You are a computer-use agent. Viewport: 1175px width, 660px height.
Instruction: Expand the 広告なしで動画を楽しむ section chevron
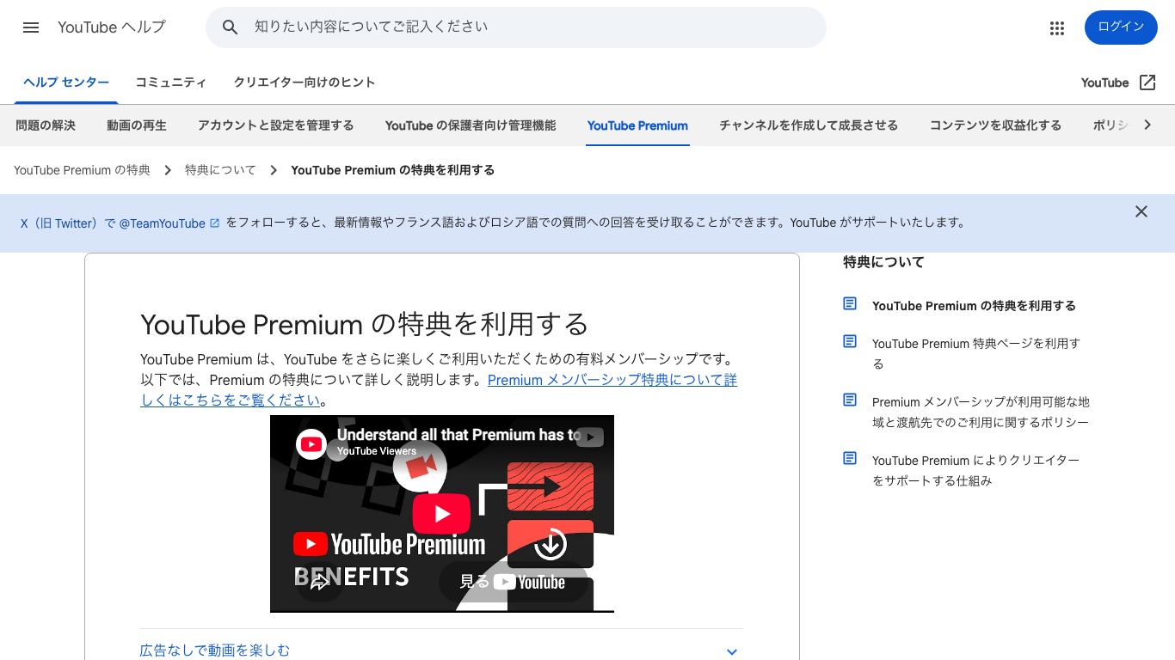(732, 651)
